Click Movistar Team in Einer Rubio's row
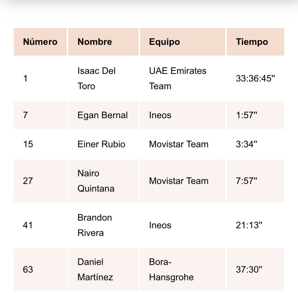298x293 pixels. 179,144
